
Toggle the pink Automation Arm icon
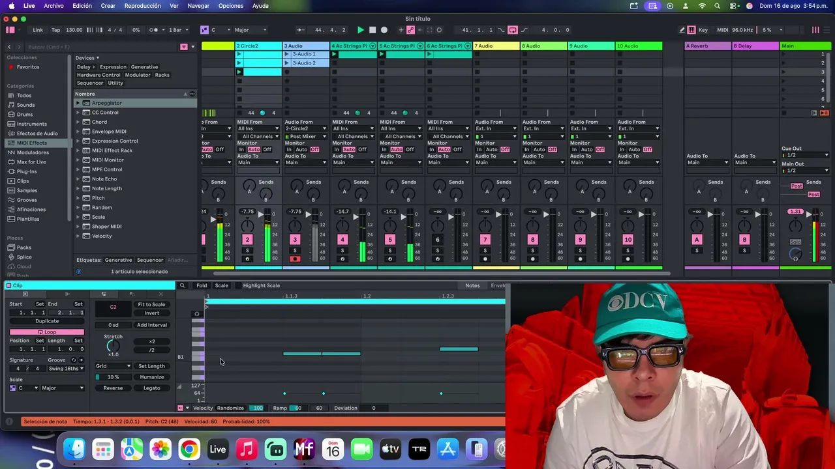click(x=410, y=30)
